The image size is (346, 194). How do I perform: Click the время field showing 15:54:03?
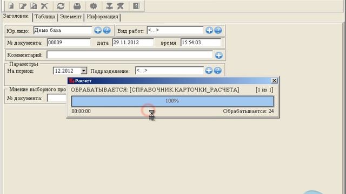[201, 43]
